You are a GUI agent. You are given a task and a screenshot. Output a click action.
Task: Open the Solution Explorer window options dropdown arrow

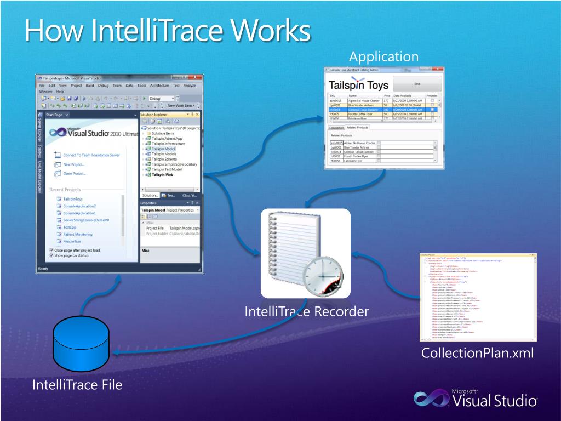(x=188, y=115)
